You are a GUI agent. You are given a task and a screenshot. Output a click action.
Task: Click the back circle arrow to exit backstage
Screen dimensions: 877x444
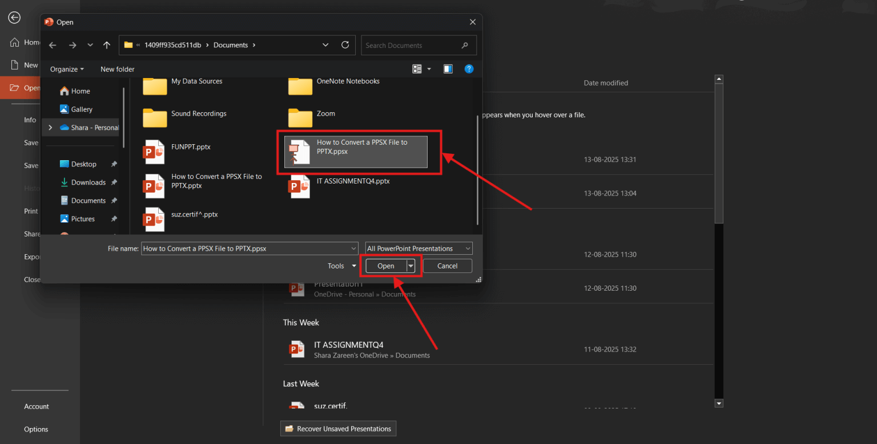coord(14,17)
